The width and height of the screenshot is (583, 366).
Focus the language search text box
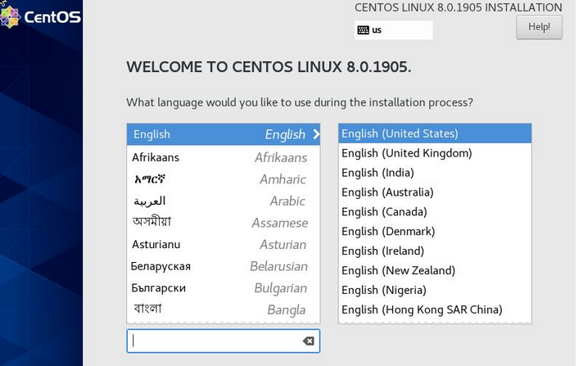click(x=215, y=341)
